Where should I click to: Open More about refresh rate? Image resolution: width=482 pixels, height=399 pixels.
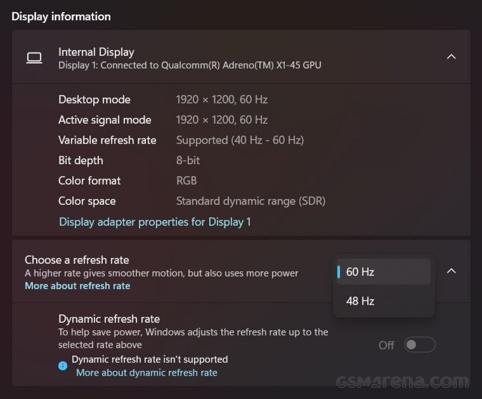77,286
